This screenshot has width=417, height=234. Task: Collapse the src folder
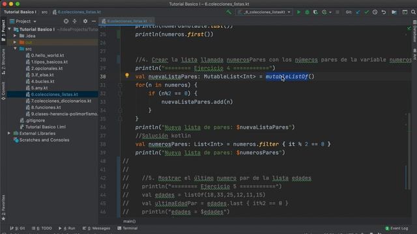15,49
